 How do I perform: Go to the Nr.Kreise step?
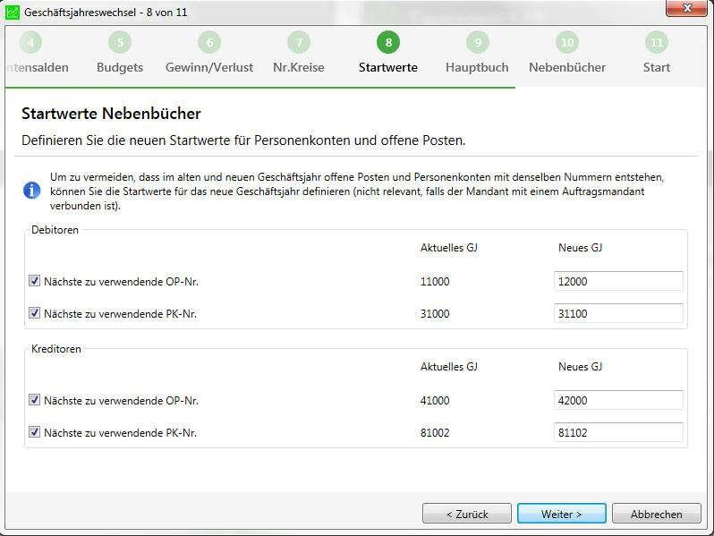[299, 67]
